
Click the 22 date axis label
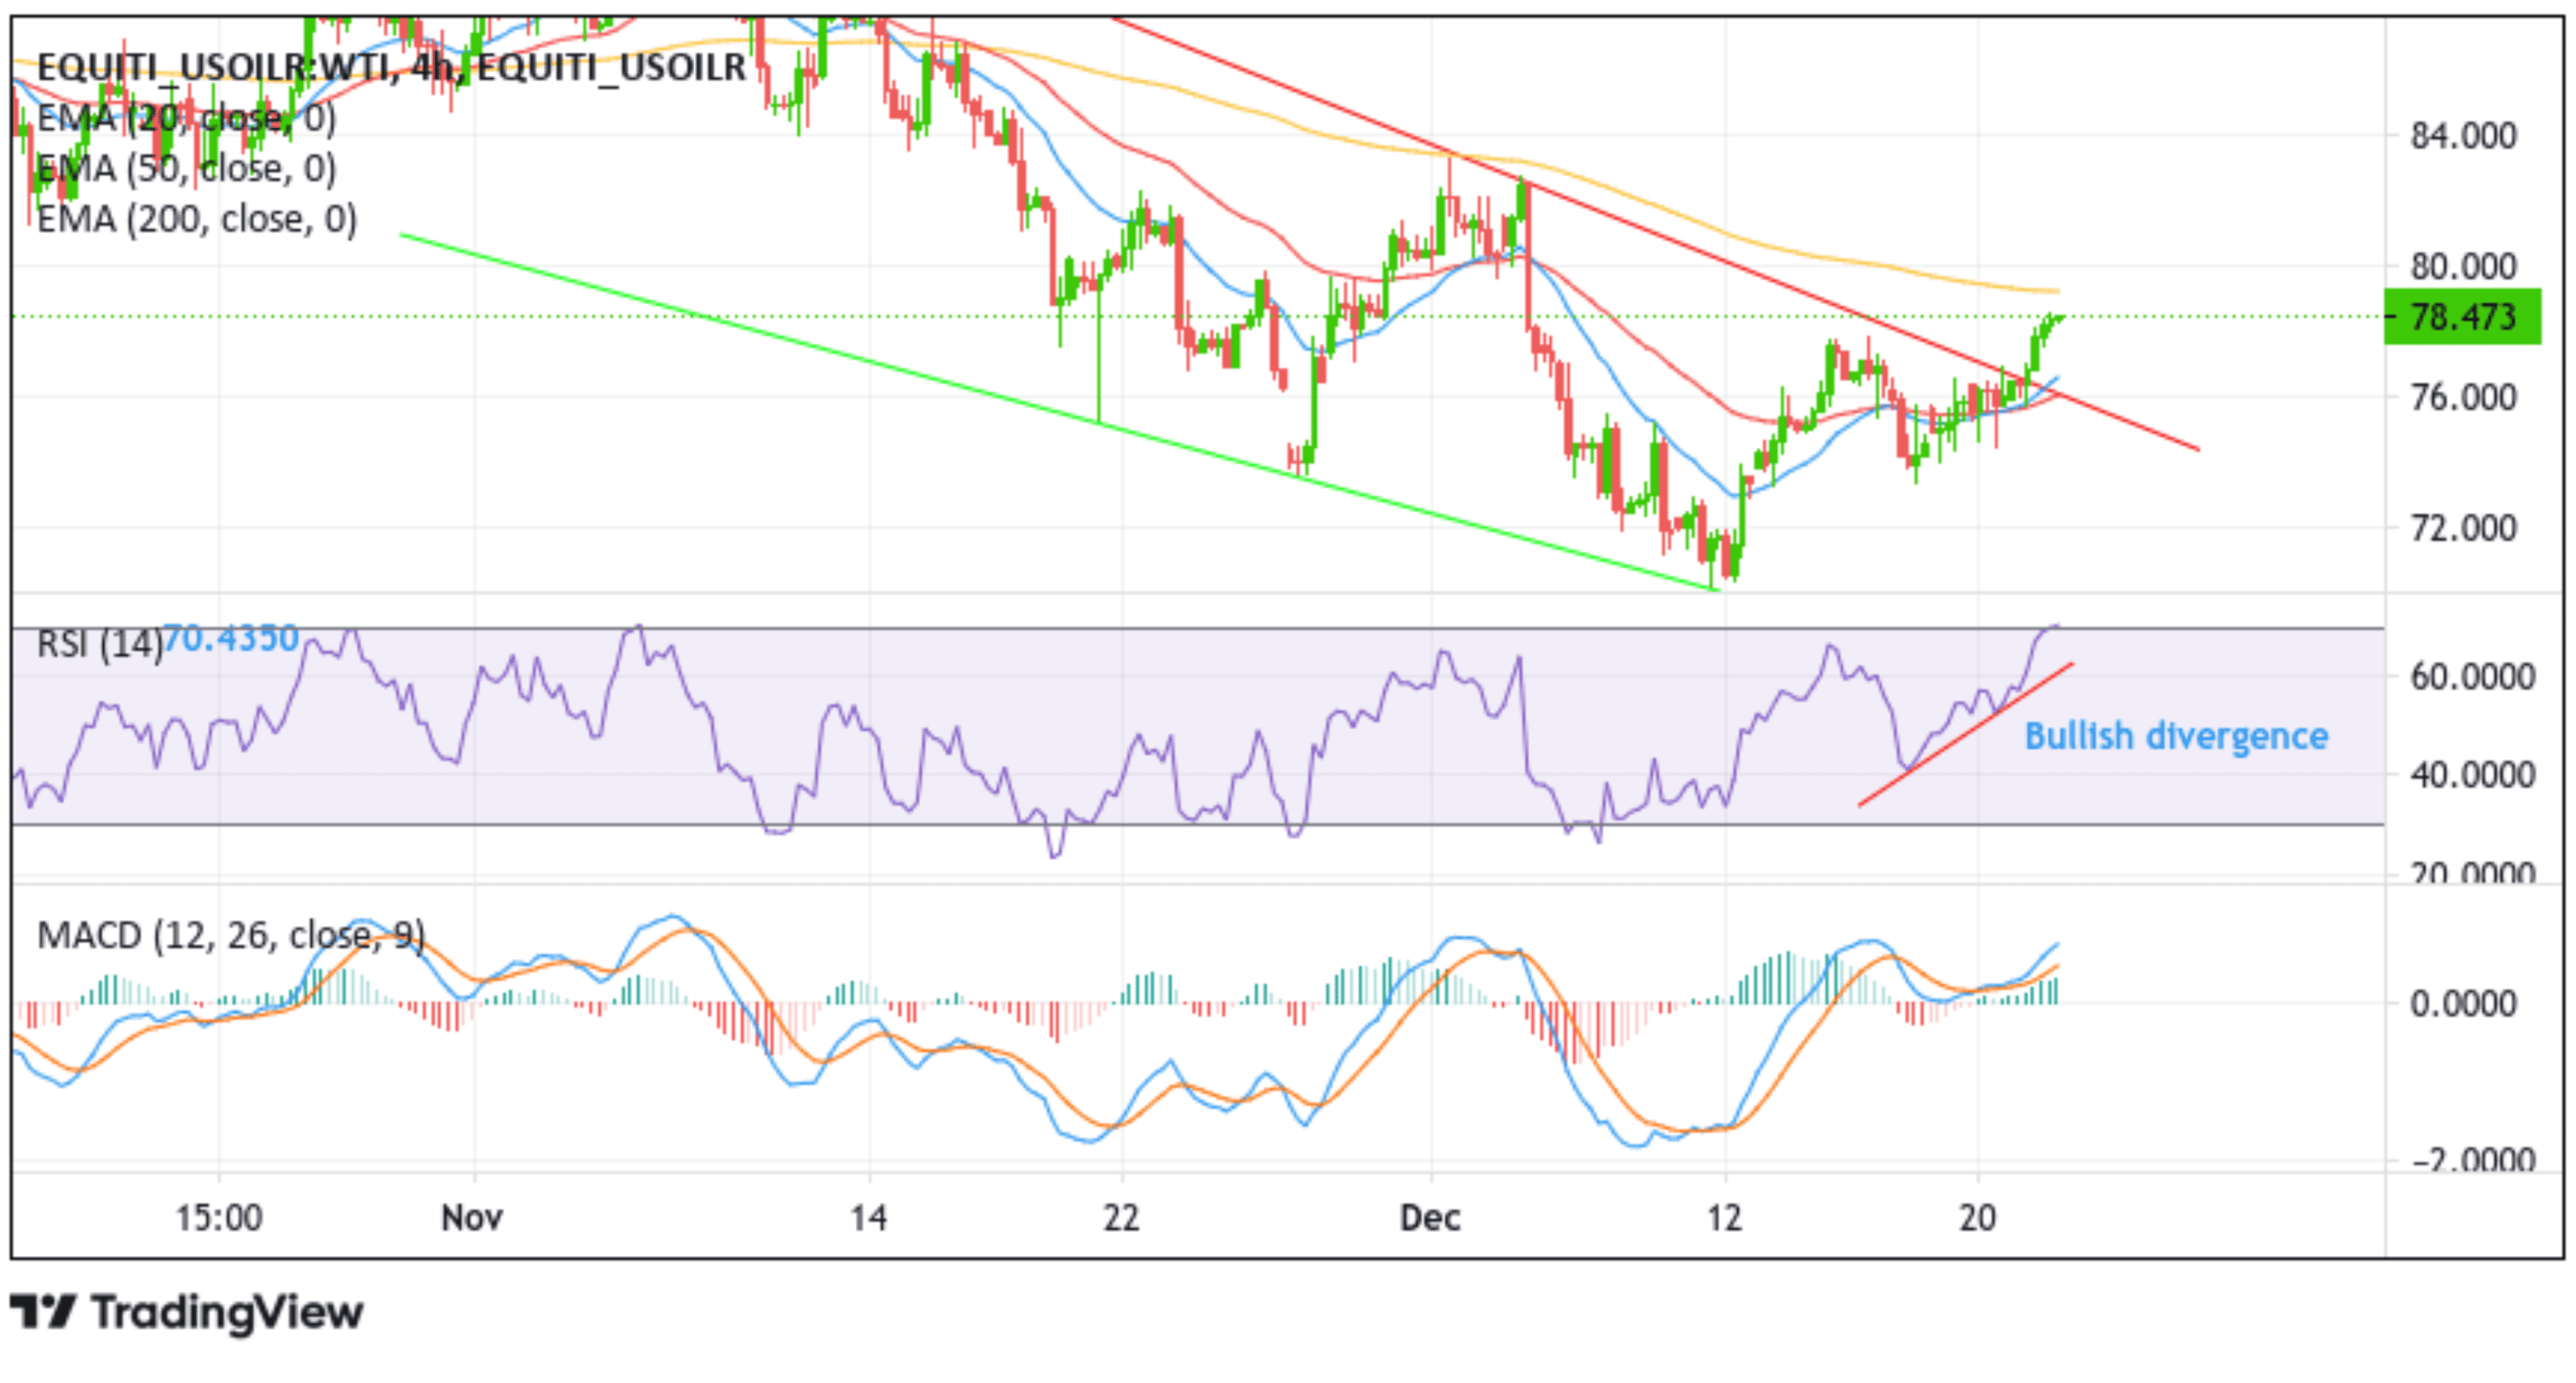(x=1122, y=1218)
